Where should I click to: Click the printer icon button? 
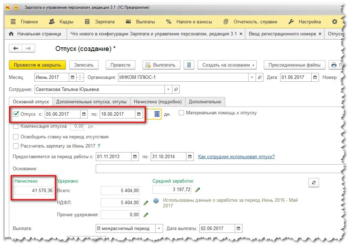(x=334, y=65)
